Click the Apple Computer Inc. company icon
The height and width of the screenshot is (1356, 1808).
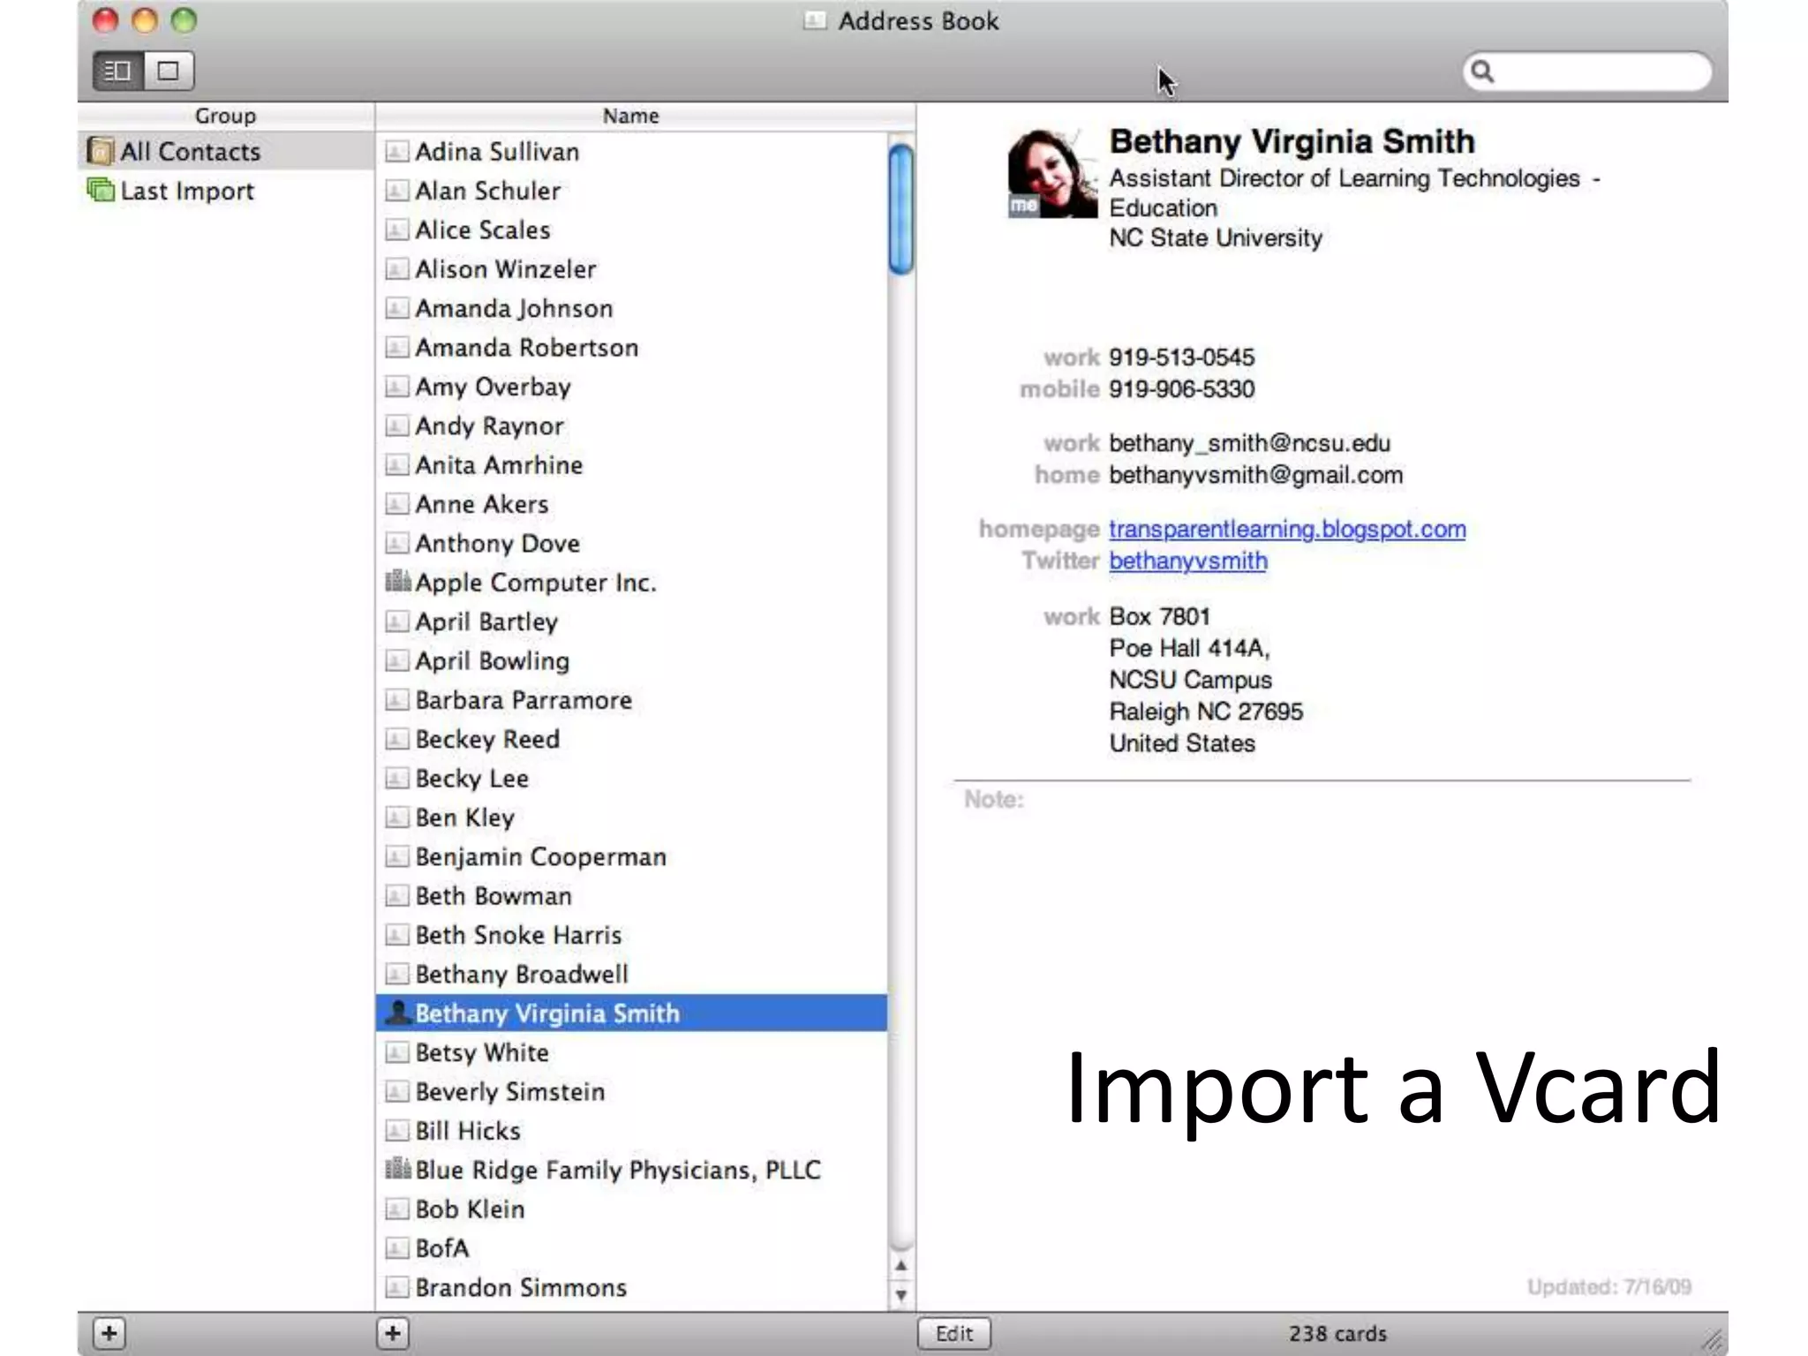398,581
